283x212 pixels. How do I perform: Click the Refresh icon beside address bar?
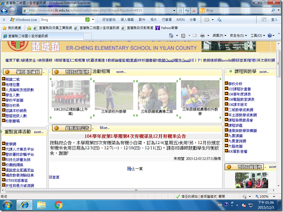pos(187,11)
